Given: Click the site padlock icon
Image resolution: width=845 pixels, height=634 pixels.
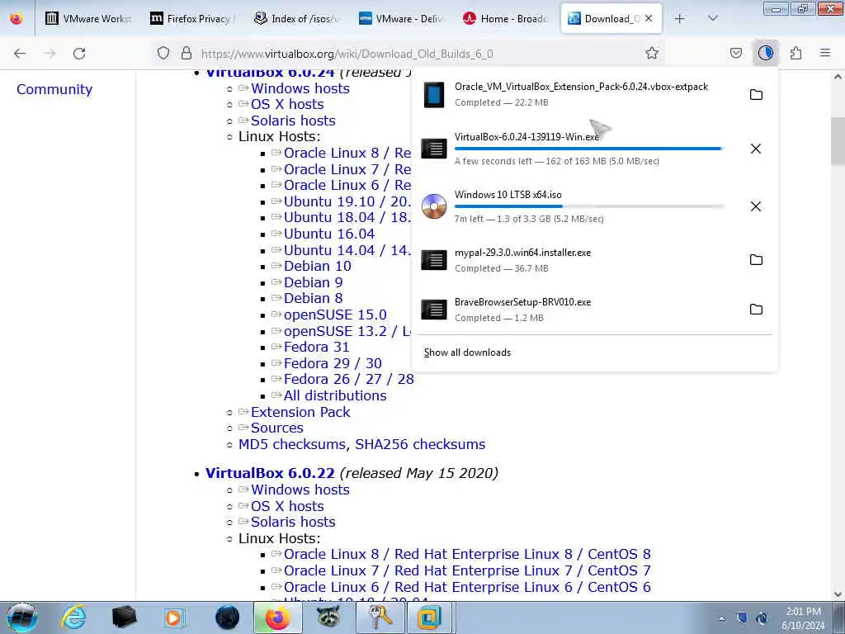Looking at the screenshot, I should (186, 53).
